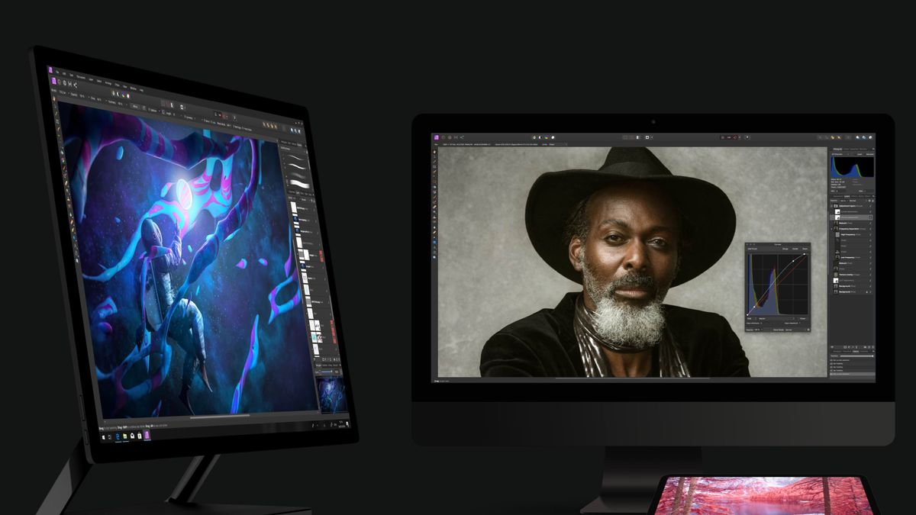Click Merge in the Curves dialog
Image resolution: width=916 pixels, height=515 pixels.
tap(785, 249)
